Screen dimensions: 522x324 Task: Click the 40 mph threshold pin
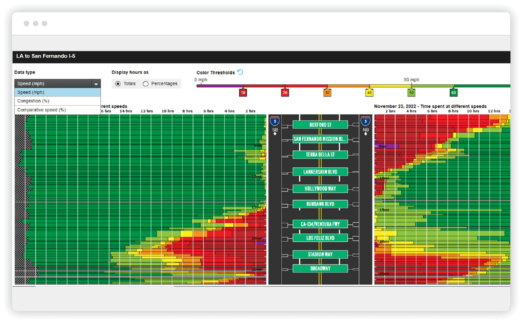[369, 92]
